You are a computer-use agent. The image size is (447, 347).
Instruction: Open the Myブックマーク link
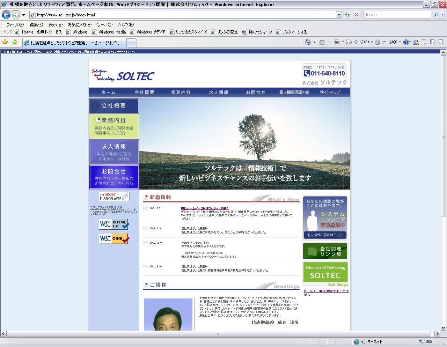pyautogui.click(x=257, y=32)
